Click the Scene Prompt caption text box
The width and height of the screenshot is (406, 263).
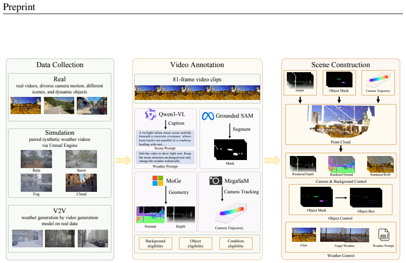coord(165,138)
